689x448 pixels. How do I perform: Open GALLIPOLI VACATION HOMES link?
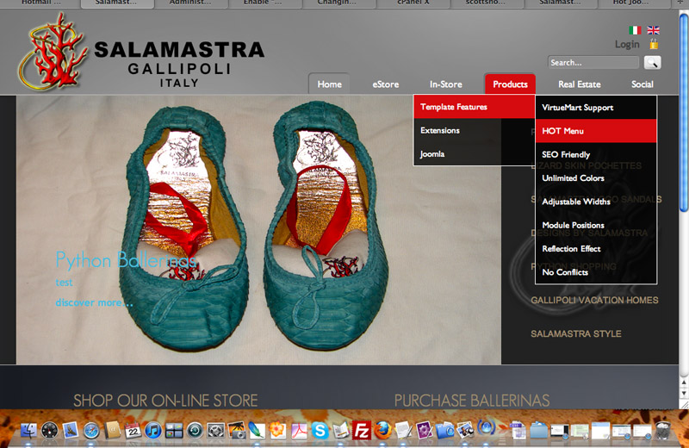coord(594,301)
